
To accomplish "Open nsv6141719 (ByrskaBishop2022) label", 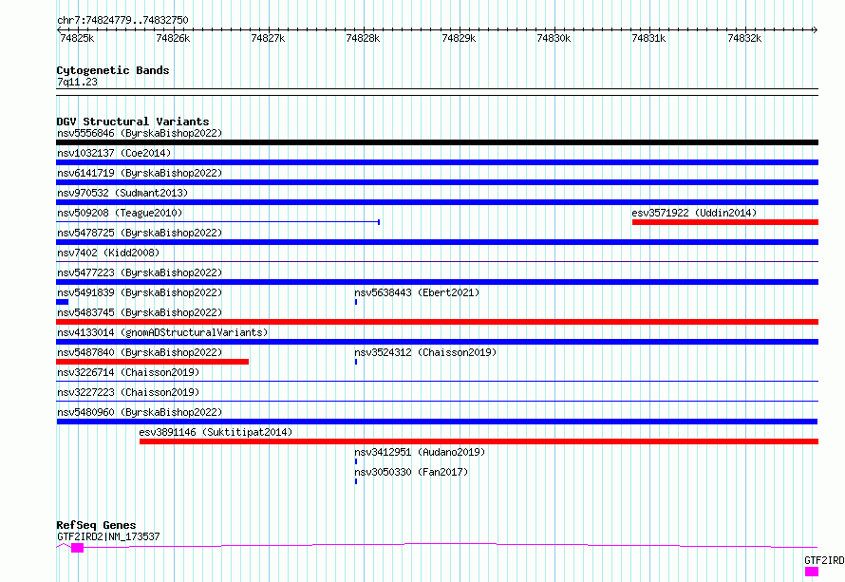I will tap(140, 173).
